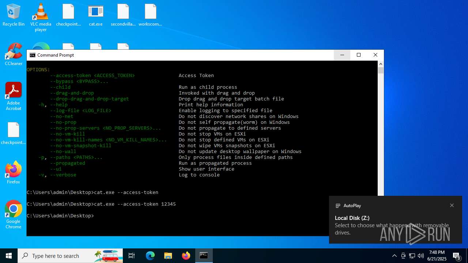
Task: Maximize the Command Prompt window
Action: [359, 55]
